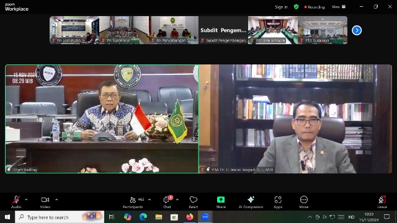
Task: Open Firefox from the taskbar
Action: pyautogui.click(x=190, y=217)
